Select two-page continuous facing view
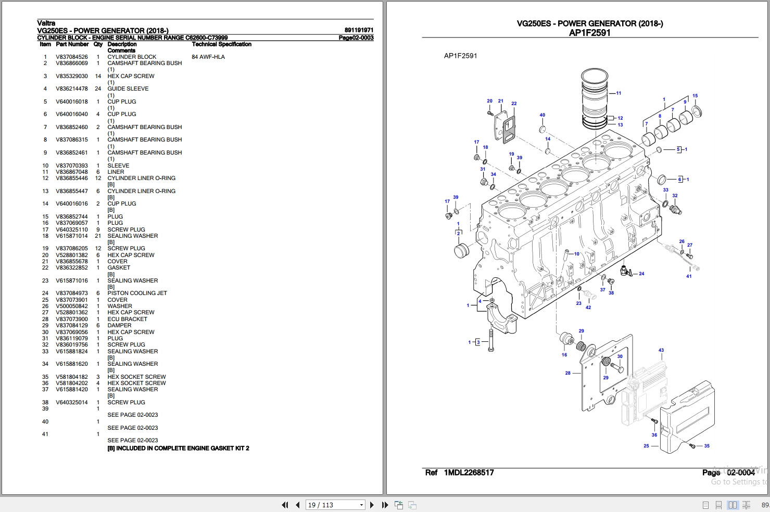The height and width of the screenshot is (512, 770). pos(746,505)
